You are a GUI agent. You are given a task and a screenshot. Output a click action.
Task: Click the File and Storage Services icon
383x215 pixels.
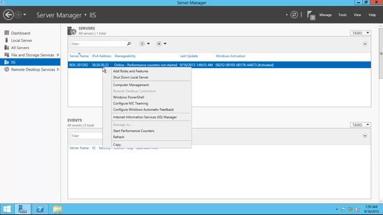(7, 55)
